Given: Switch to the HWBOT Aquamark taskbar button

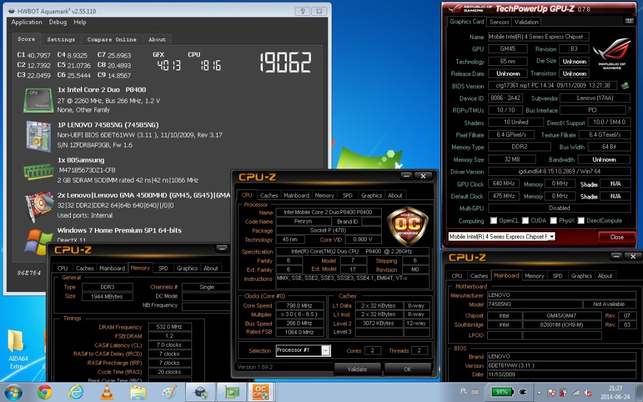Looking at the screenshot, I should click(200, 393).
